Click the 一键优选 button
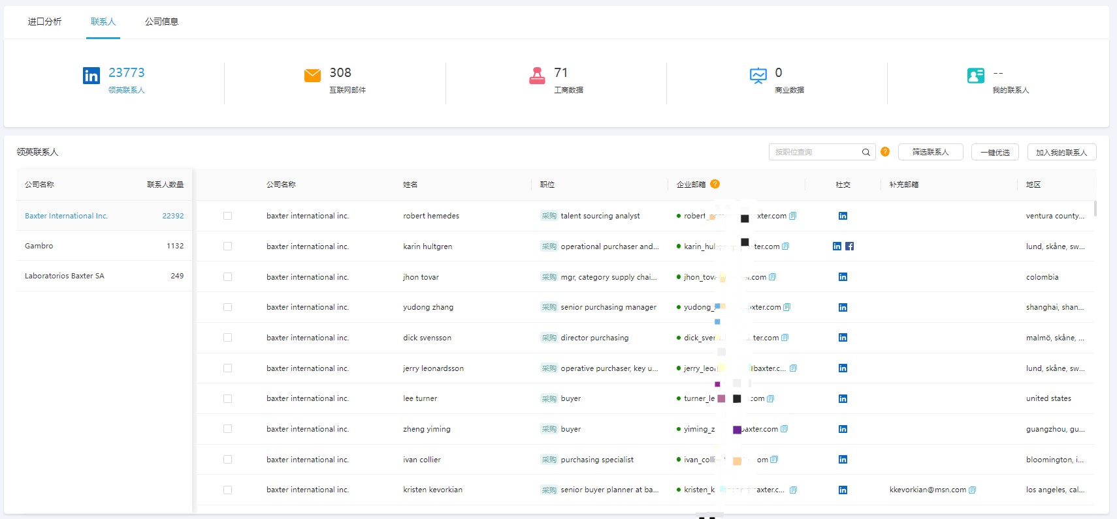 (x=995, y=152)
